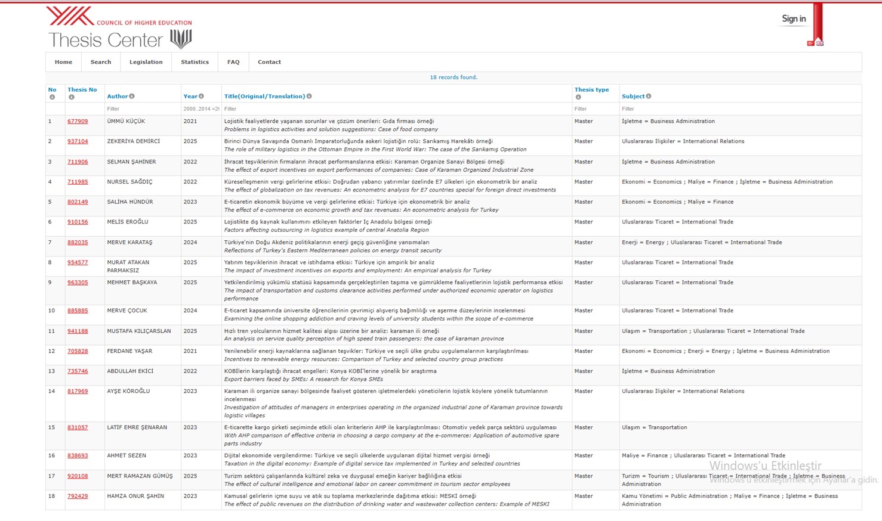Open thesis number 677909
This screenshot has width=882, height=521.
78,121
